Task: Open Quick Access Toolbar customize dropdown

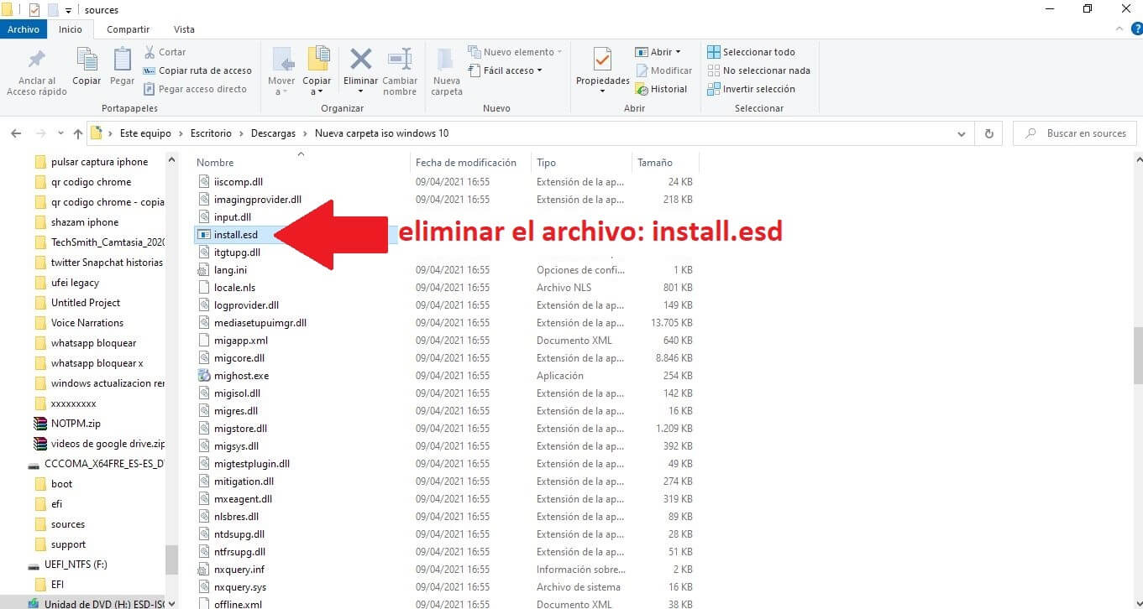Action: (x=68, y=10)
